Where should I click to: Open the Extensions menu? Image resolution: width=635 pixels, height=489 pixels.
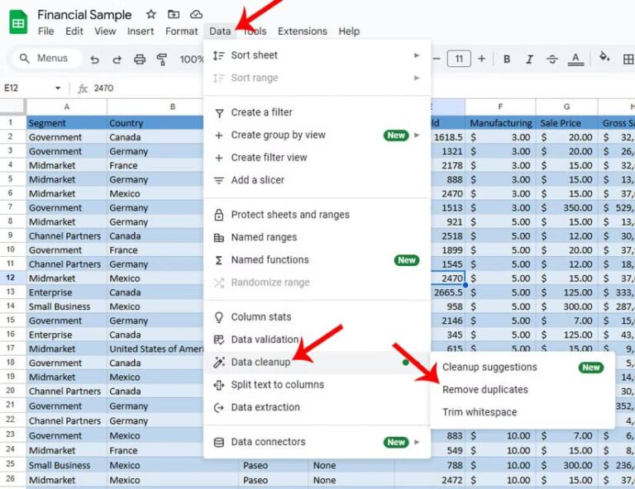click(x=302, y=31)
